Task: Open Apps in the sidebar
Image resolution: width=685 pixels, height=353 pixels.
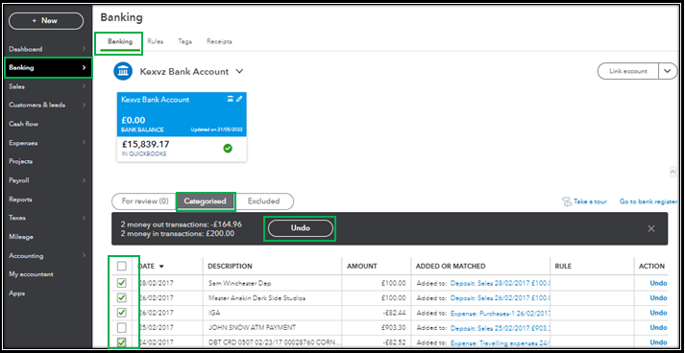Action: point(16,294)
